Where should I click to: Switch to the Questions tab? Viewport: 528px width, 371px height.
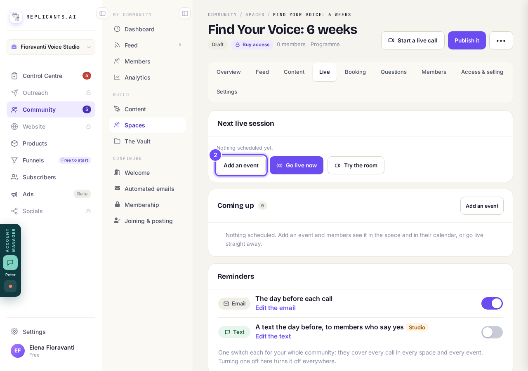click(x=394, y=72)
